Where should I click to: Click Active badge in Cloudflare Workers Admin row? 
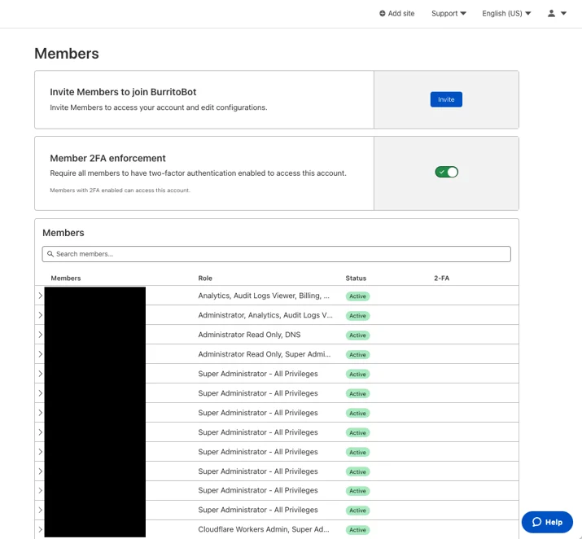pyautogui.click(x=357, y=530)
